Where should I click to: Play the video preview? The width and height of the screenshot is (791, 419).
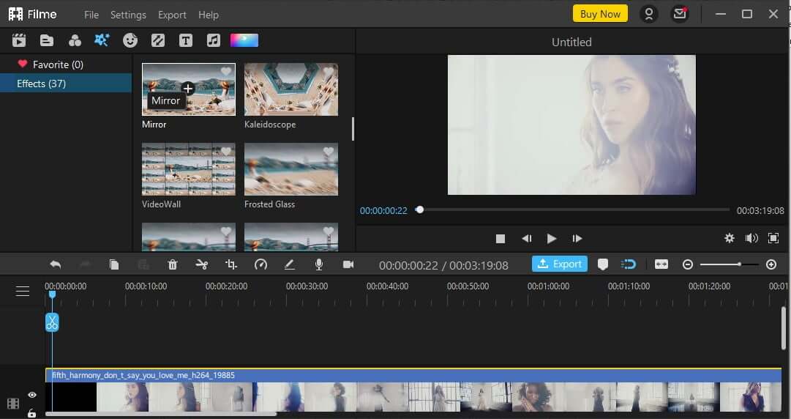pyautogui.click(x=552, y=238)
